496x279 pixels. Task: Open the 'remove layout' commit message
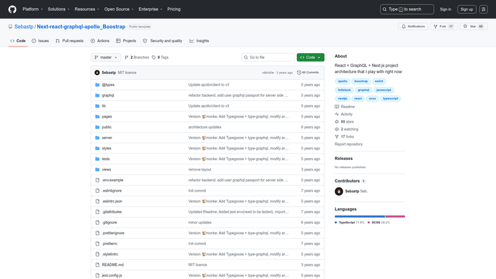(x=200, y=169)
